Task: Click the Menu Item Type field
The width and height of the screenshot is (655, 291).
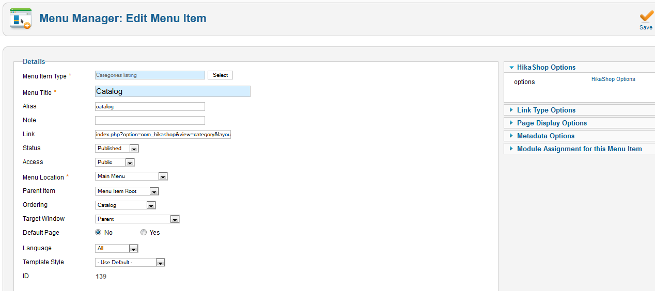Action: coord(150,75)
